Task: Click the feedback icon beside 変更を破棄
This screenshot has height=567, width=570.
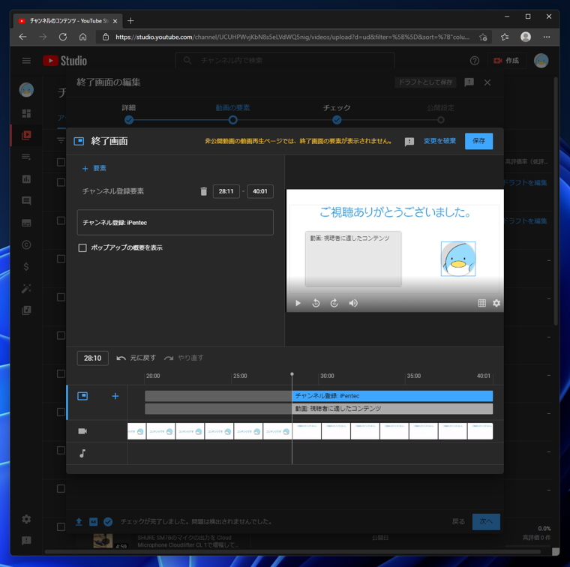Action: (x=409, y=142)
